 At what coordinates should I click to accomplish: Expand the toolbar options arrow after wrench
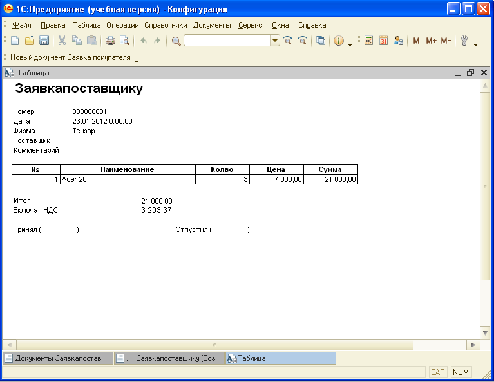[x=476, y=45]
